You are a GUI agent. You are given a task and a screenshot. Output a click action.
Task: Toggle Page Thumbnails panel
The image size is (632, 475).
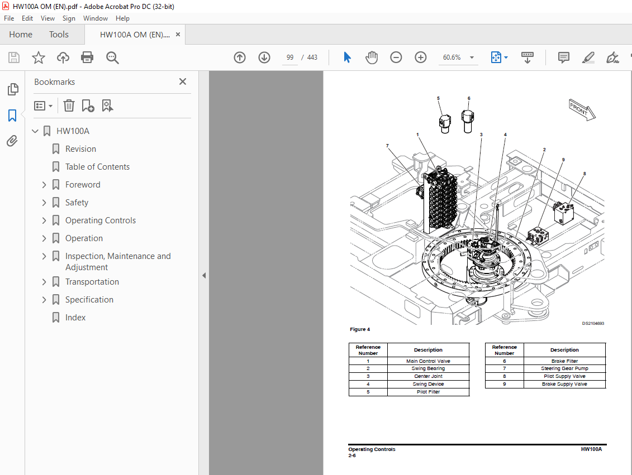point(12,89)
